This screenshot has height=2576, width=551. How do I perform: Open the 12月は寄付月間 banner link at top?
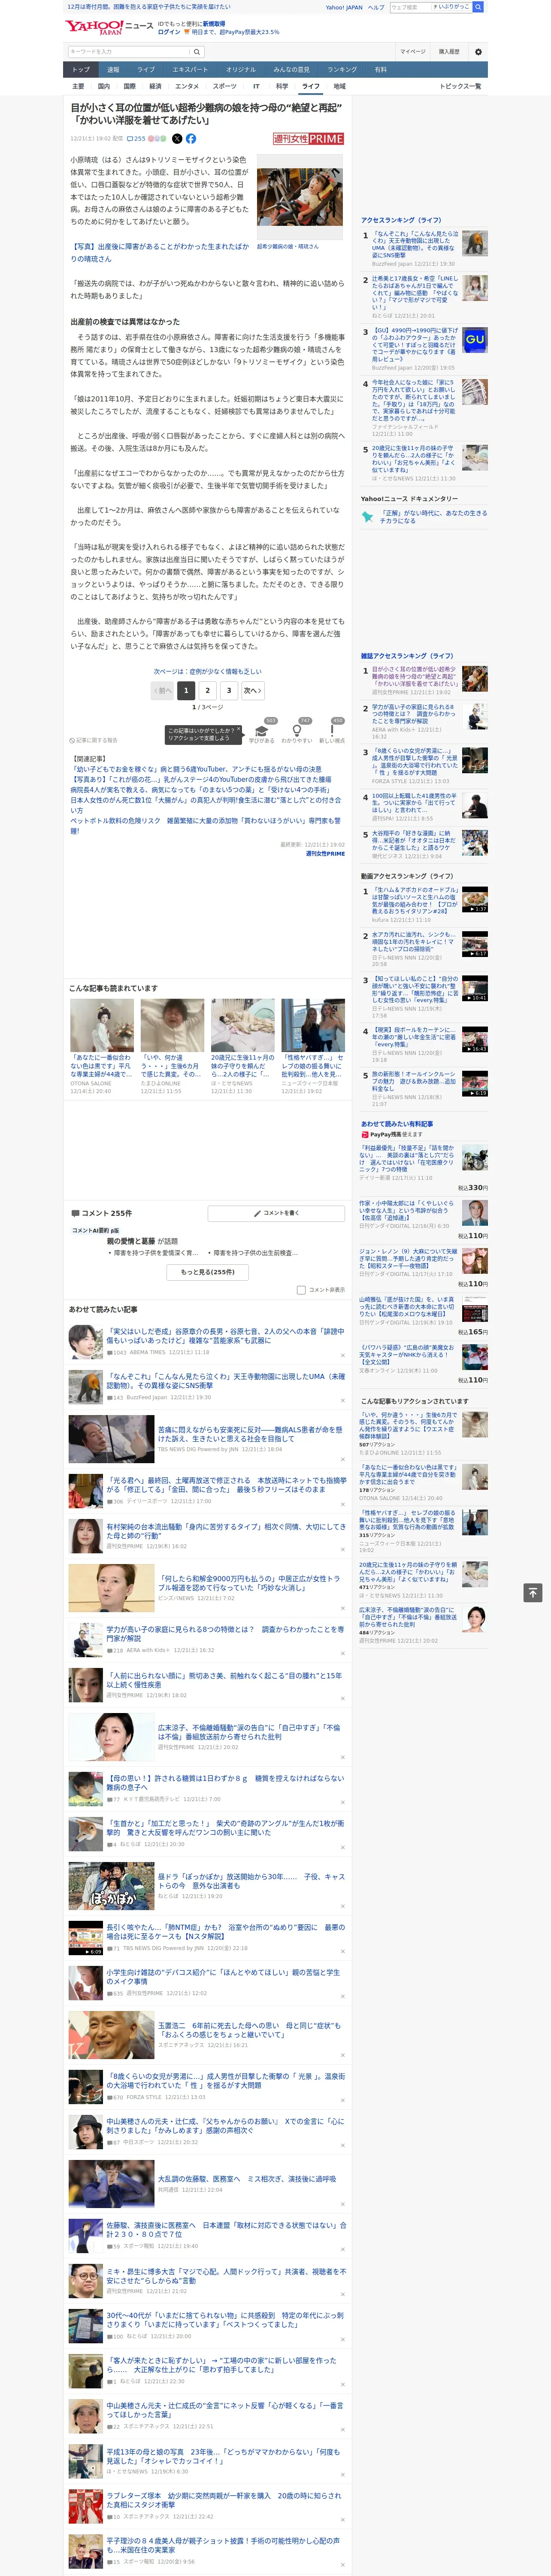(x=148, y=7)
